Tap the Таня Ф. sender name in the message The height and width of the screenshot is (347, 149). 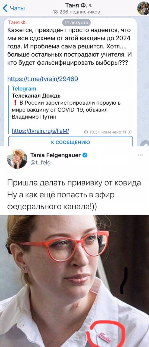[17, 23]
